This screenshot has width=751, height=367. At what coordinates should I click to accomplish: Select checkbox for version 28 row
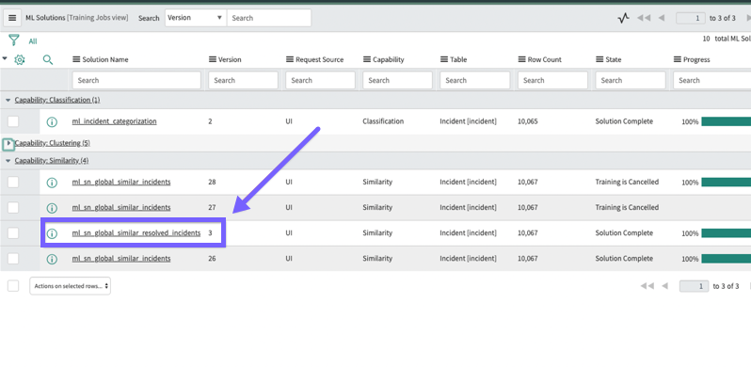[x=13, y=183]
